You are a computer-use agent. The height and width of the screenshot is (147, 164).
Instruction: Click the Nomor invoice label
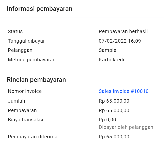tap(25, 91)
